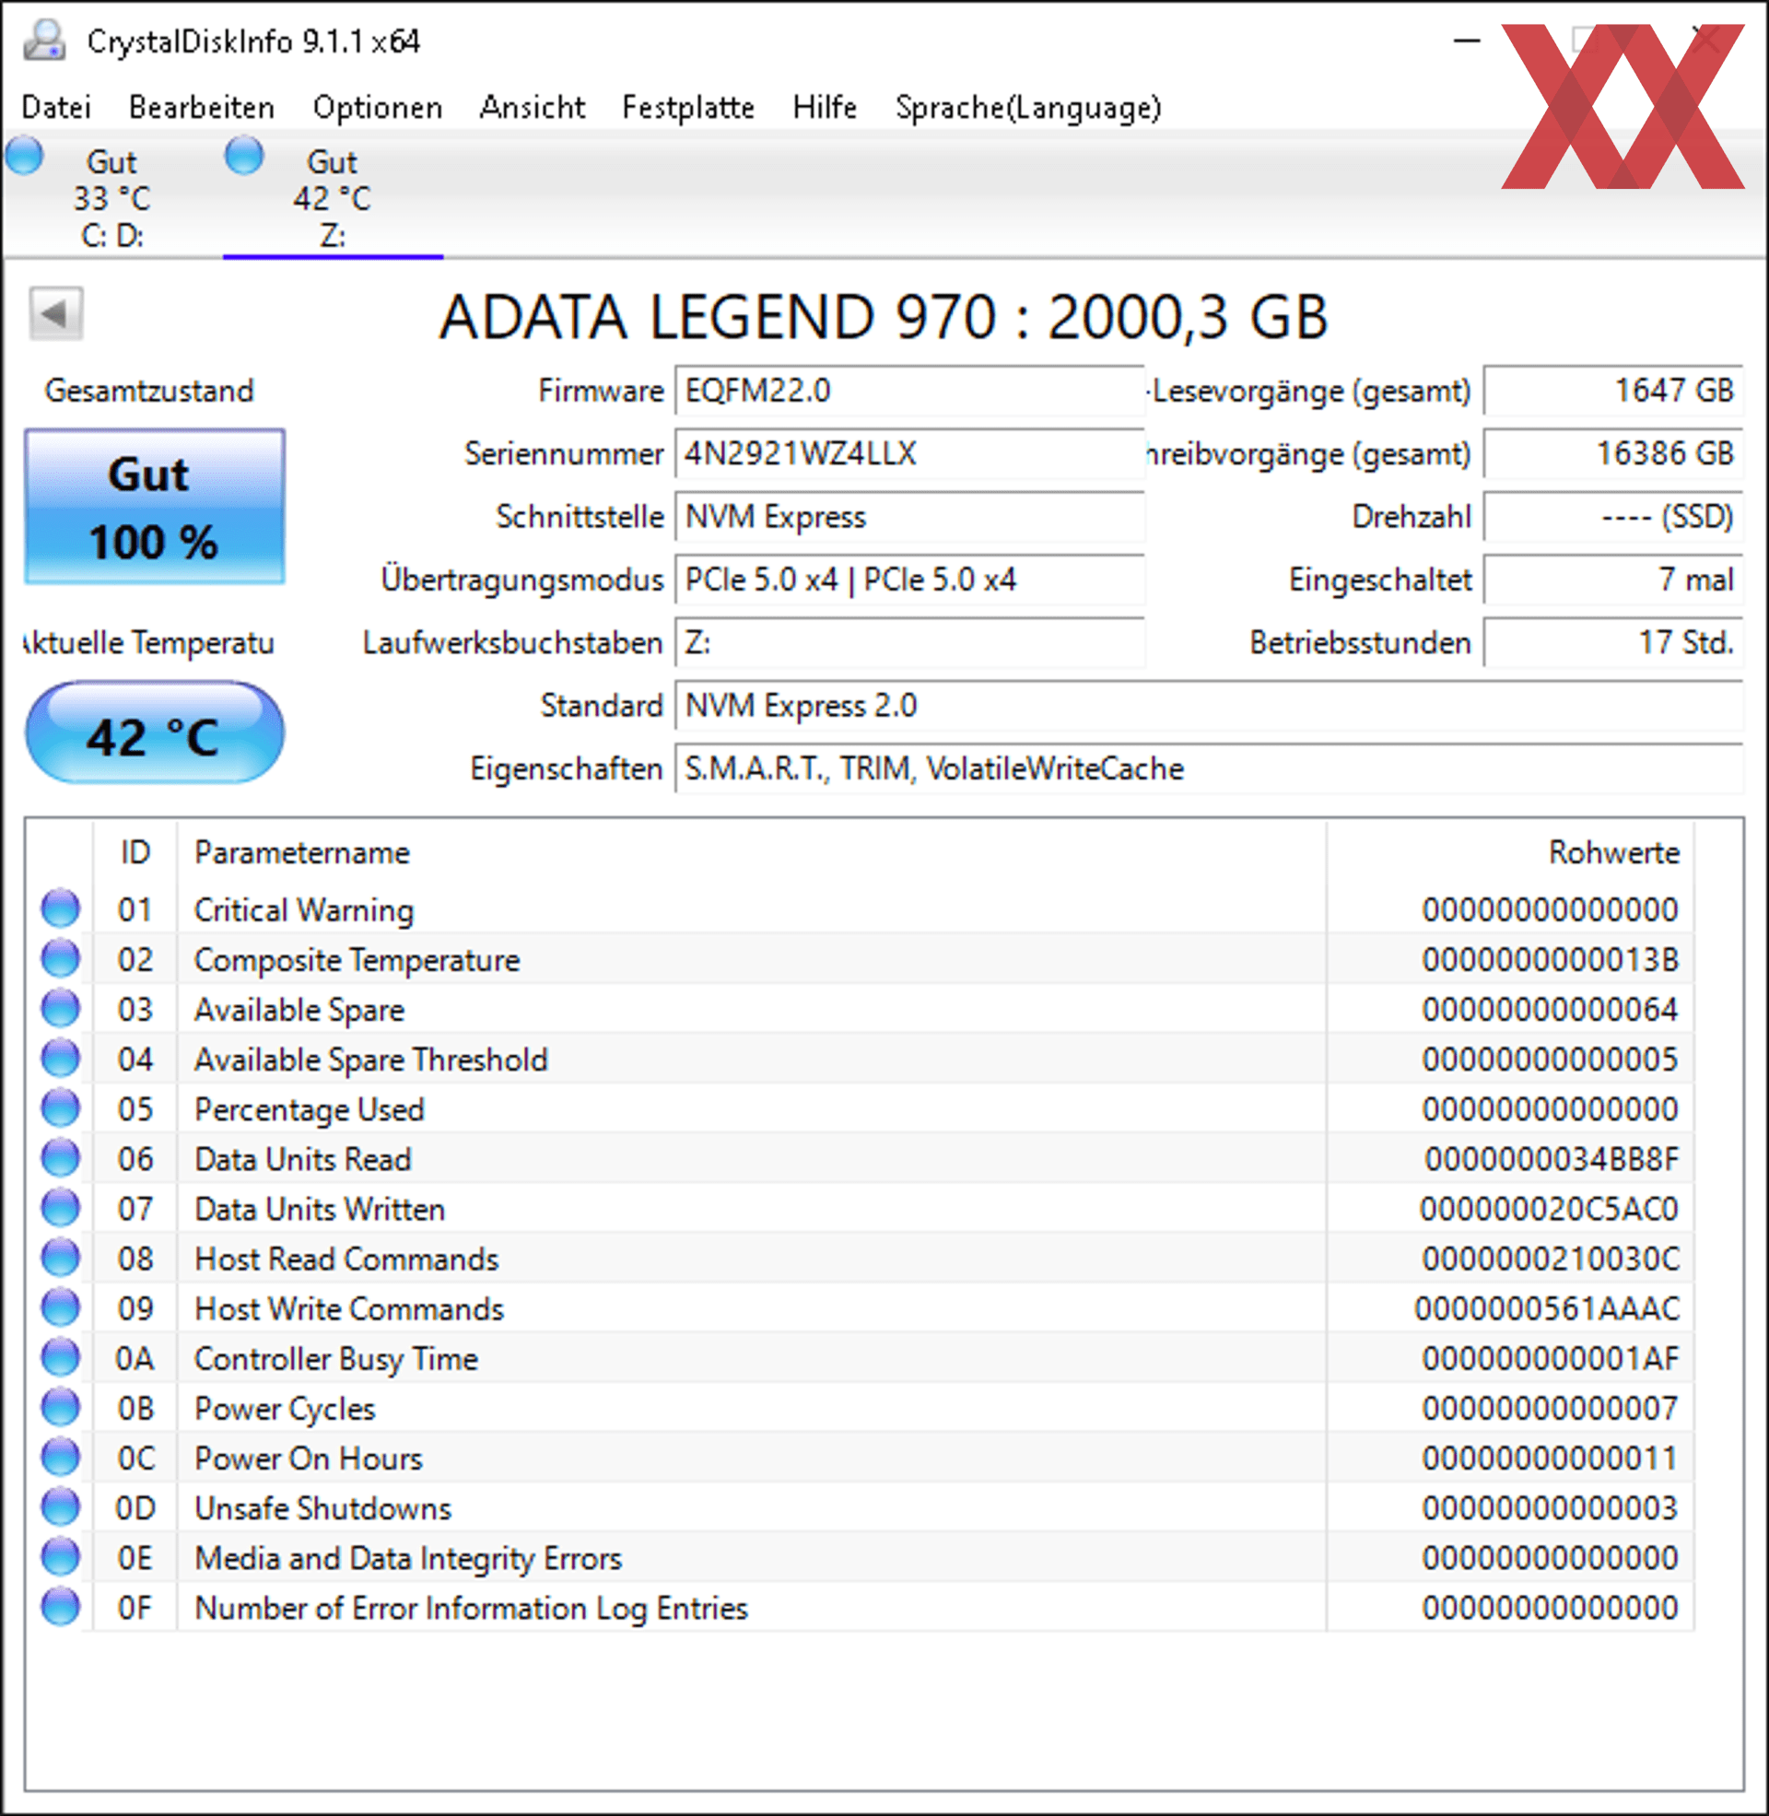Image resolution: width=1769 pixels, height=1816 pixels.
Task: Click the Firmware field EQFM22.0
Action: click(x=909, y=391)
